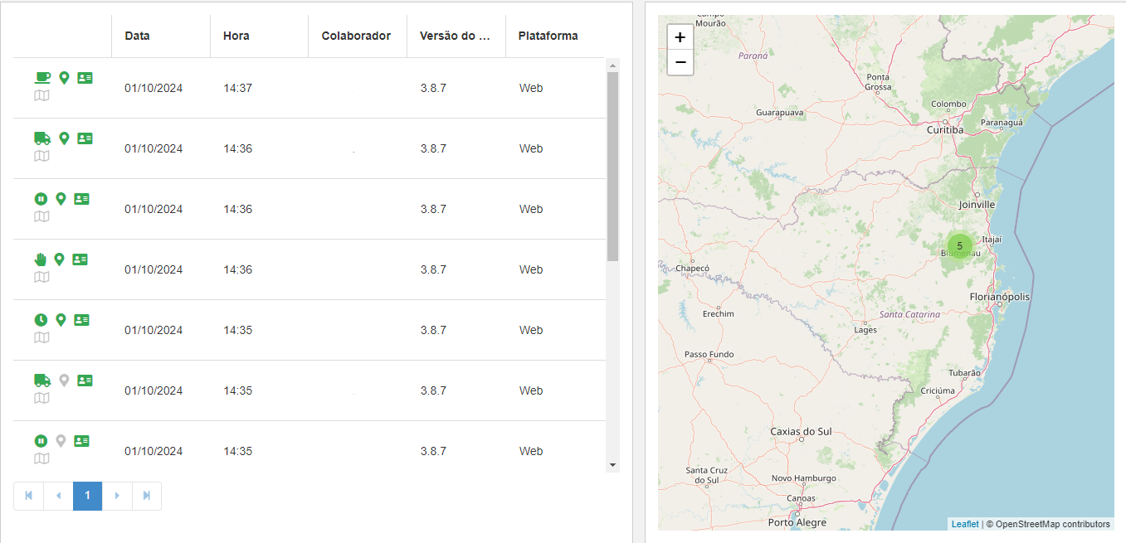Screen dimensions: 1126x543
Task: Sort by the Data column header
Action: pyautogui.click(x=138, y=36)
